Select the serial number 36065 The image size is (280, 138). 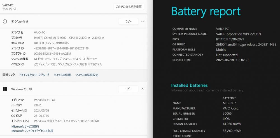point(227,113)
